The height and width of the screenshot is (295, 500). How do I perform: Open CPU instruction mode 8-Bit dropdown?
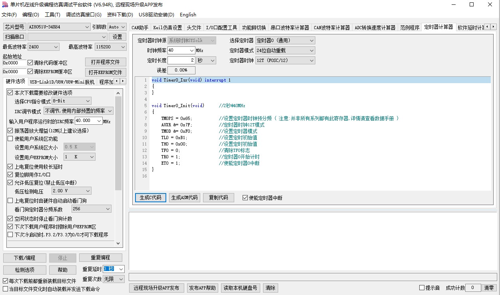point(72,101)
